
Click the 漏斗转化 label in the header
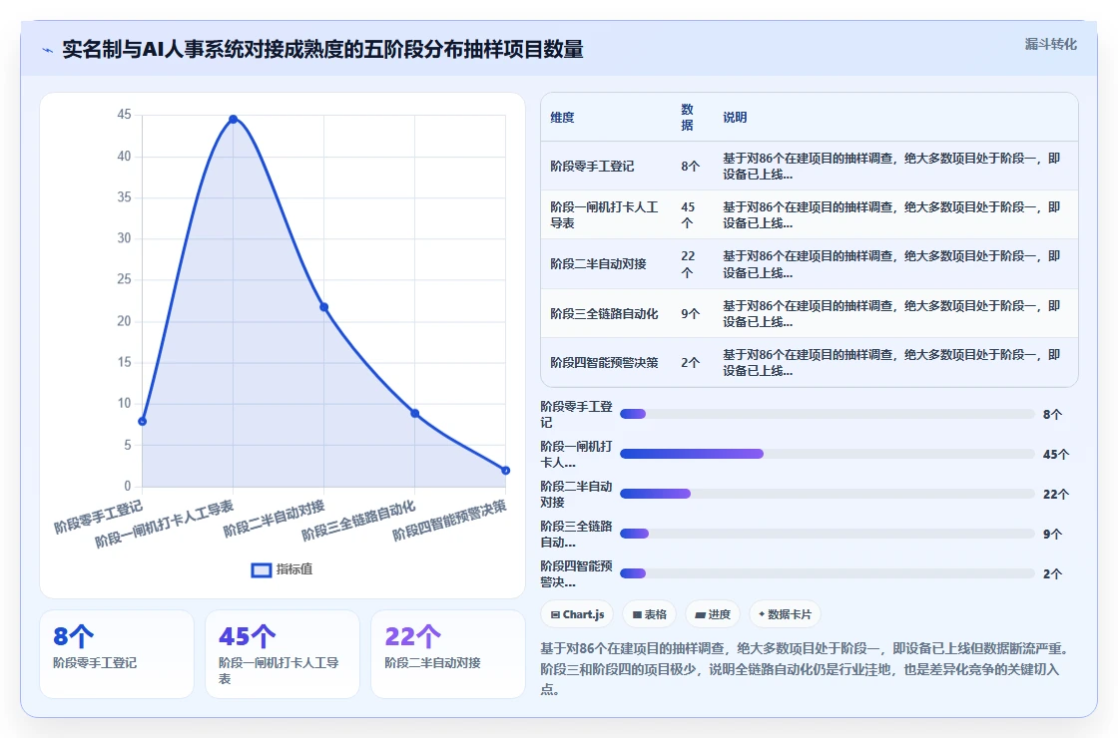pyautogui.click(x=1050, y=44)
